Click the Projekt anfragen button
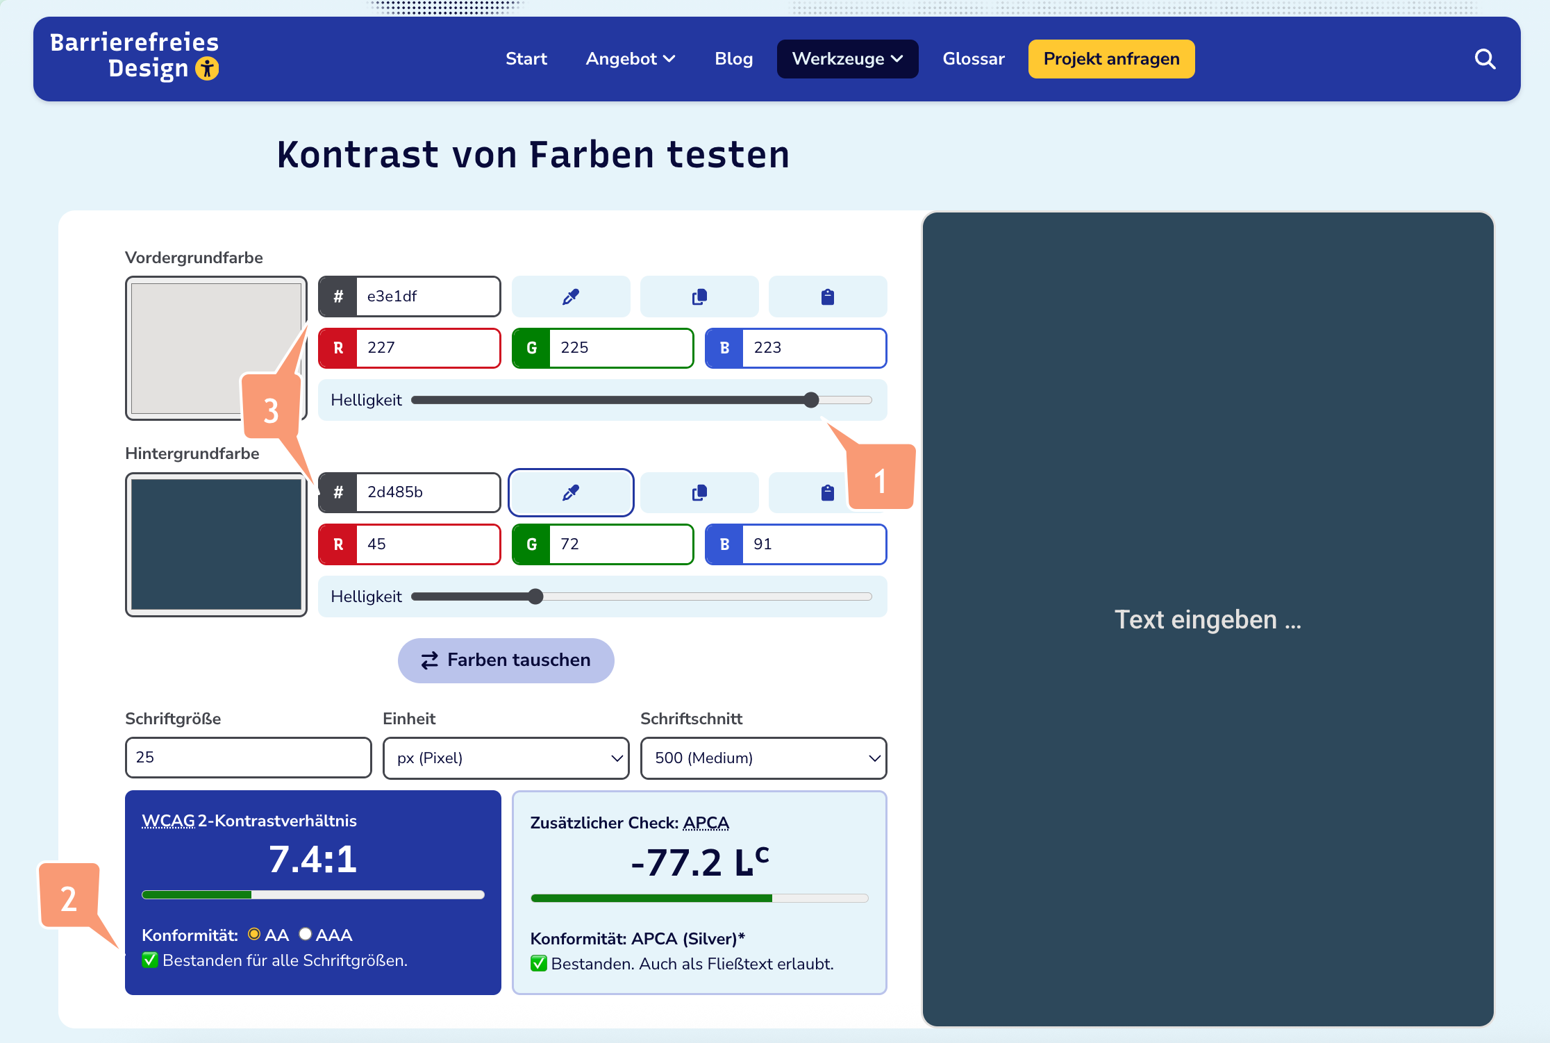1550x1043 pixels. [x=1111, y=59]
